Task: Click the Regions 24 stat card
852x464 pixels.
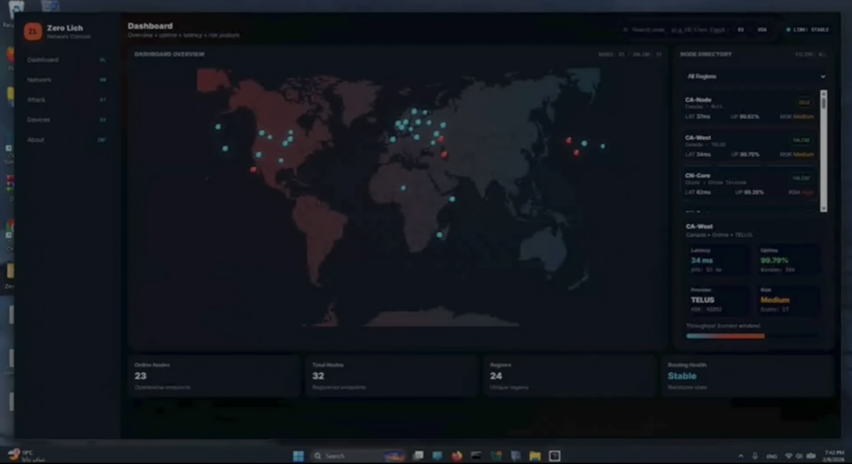Action: pos(569,376)
